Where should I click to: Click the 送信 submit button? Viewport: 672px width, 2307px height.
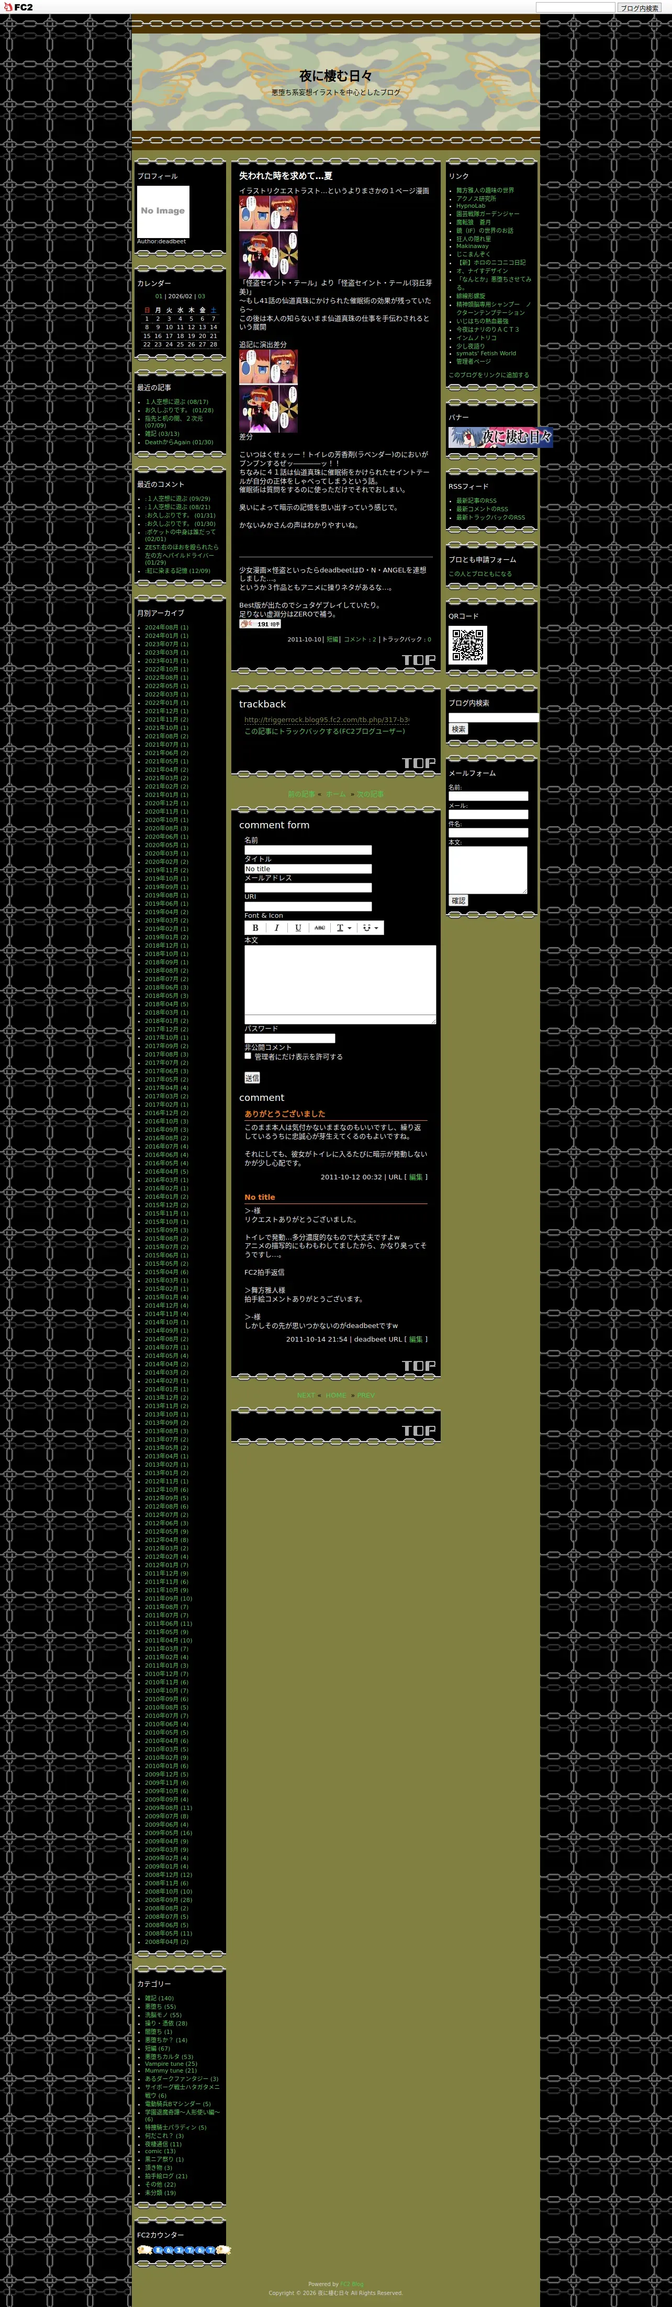[252, 1078]
